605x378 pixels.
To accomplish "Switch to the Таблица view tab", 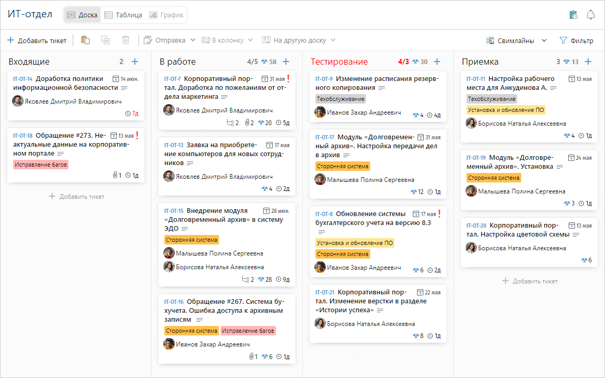I will (123, 15).
